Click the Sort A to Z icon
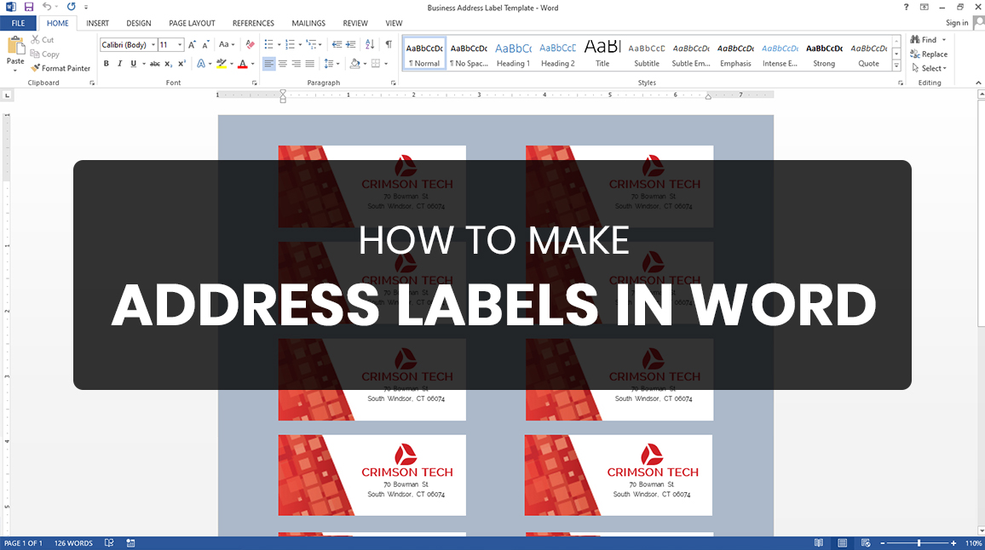The image size is (985, 550). point(370,44)
